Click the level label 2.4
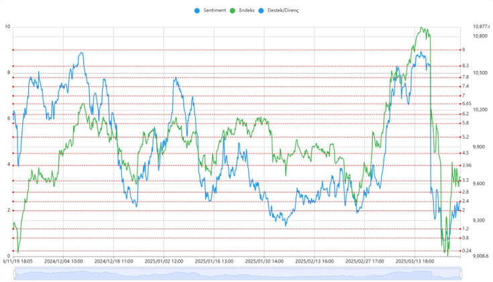The image size is (493, 282). pos(465,201)
